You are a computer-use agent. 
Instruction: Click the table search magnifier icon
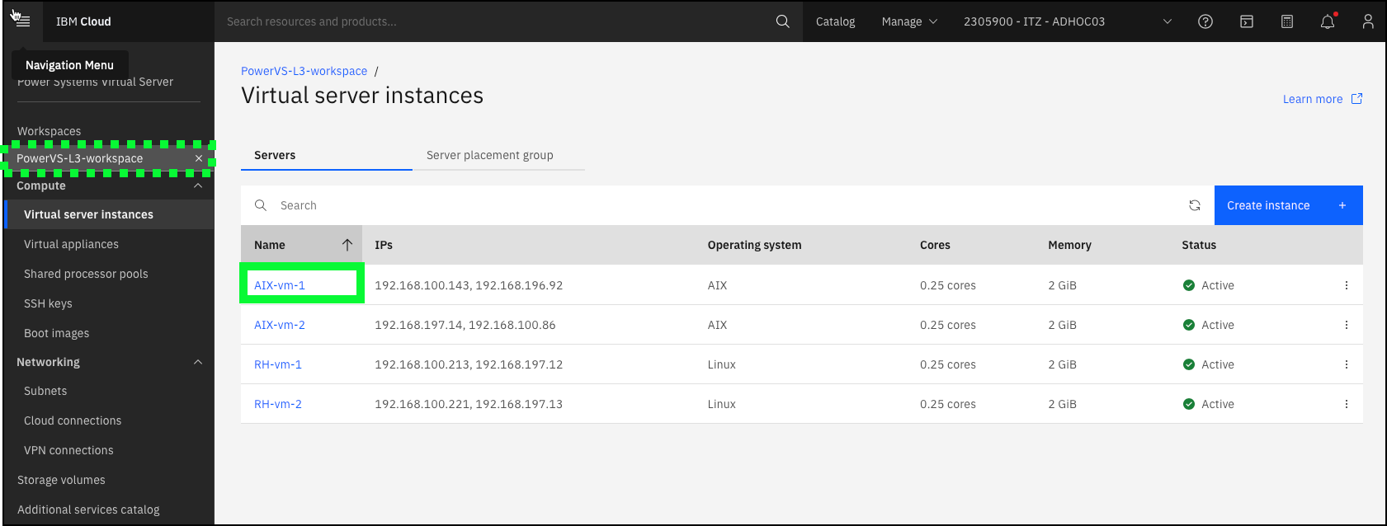point(261,205)
